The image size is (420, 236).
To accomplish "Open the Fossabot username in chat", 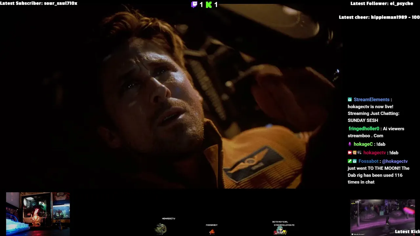I will click(368, 161).
